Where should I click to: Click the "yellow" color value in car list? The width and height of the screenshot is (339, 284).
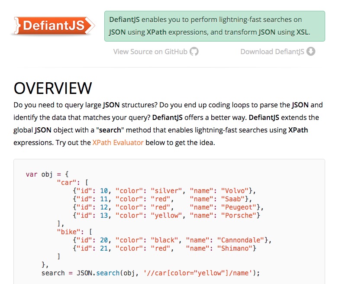[166, 215]
